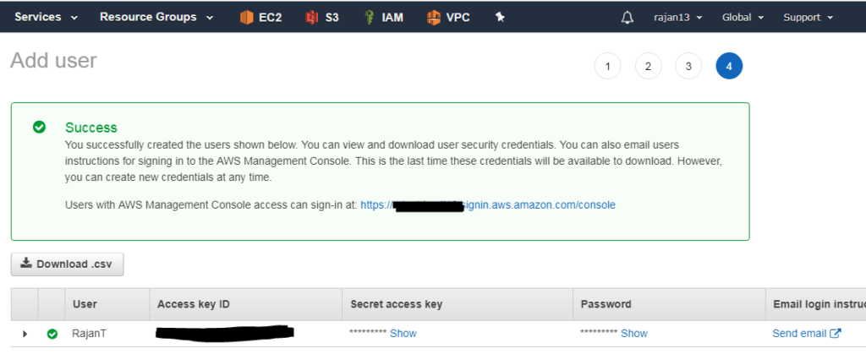The width and height of the screenshot is (866, 354).
Task: Open the Support menu
Action: (808, 18)
